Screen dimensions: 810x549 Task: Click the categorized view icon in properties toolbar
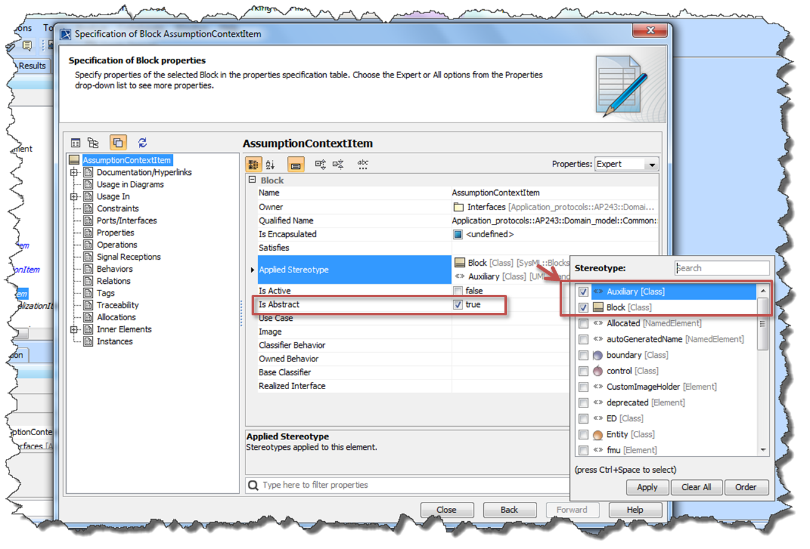point(253,165)
